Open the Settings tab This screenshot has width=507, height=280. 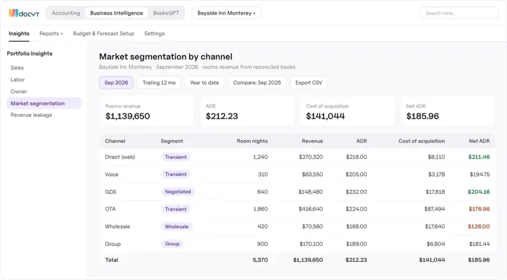click(154, 33)
